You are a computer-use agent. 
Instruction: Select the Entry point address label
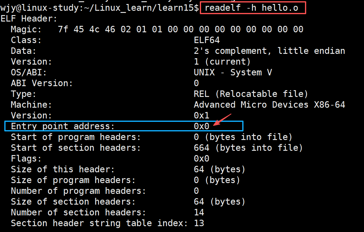(x=63, y=126)
